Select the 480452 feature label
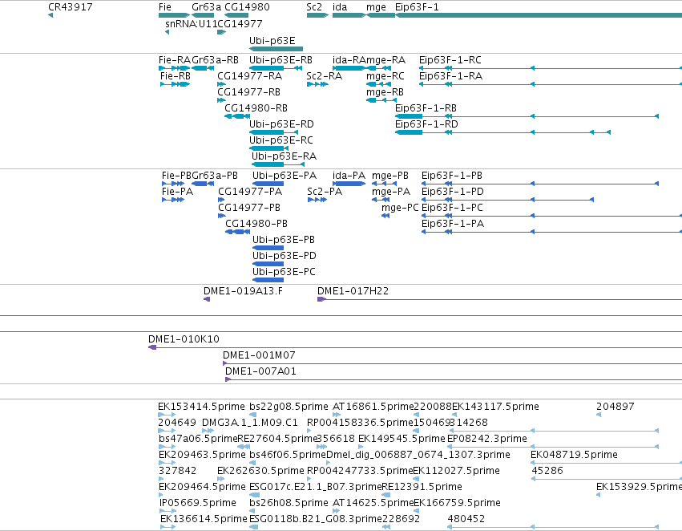682x531 pixels. [466, 519]
